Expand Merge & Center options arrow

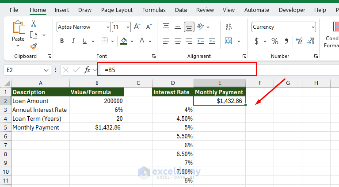pyautogui.click(x=239, y=41)
